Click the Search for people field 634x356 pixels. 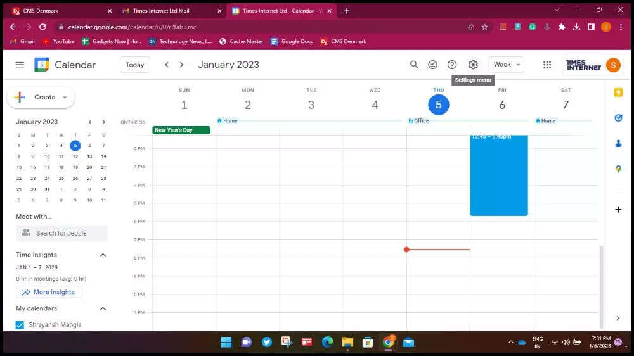point(62,233)
